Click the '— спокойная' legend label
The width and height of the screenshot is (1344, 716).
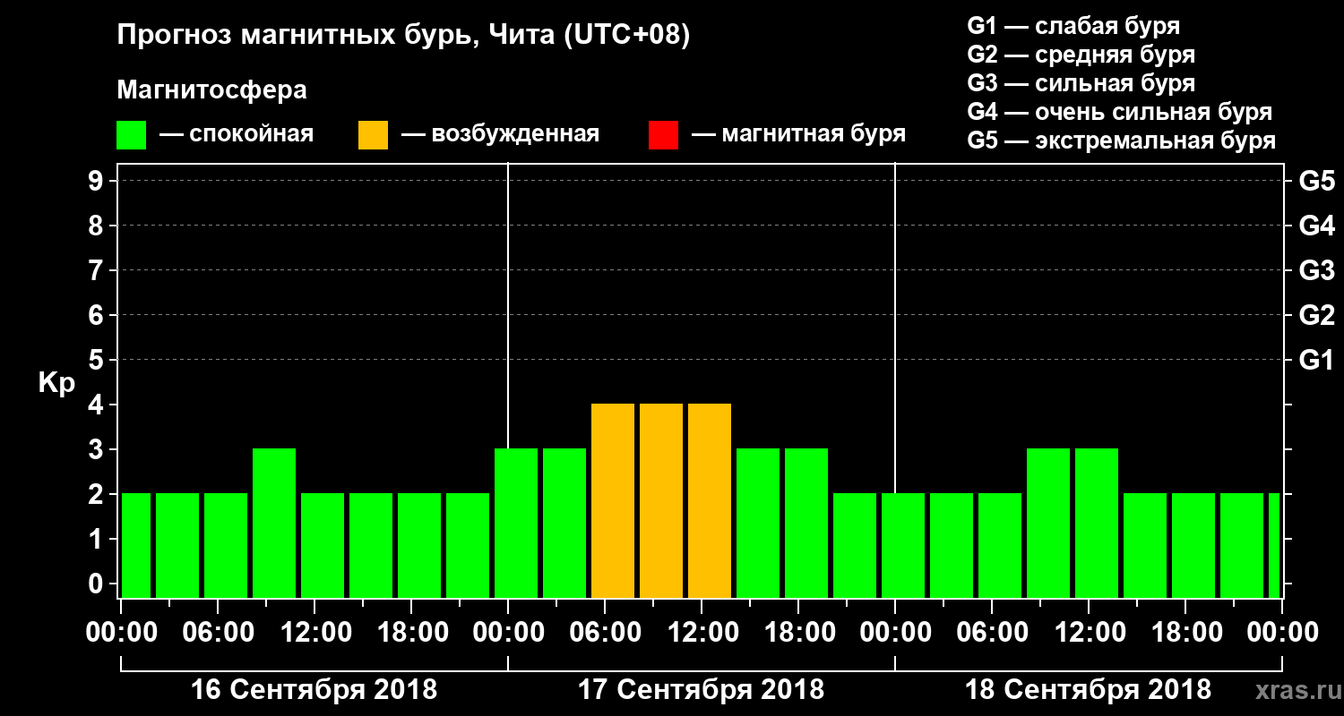[x=237, y=135]
